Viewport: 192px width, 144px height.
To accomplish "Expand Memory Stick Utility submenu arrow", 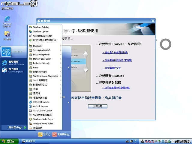I will [x=61, y=59].
